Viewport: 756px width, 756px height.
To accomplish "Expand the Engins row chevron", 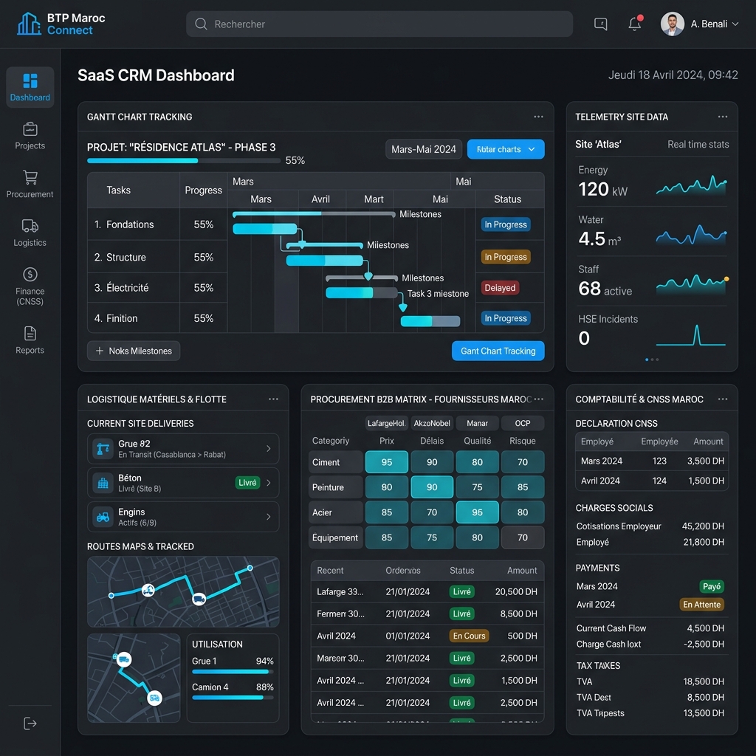I will [x=269, y=517].
